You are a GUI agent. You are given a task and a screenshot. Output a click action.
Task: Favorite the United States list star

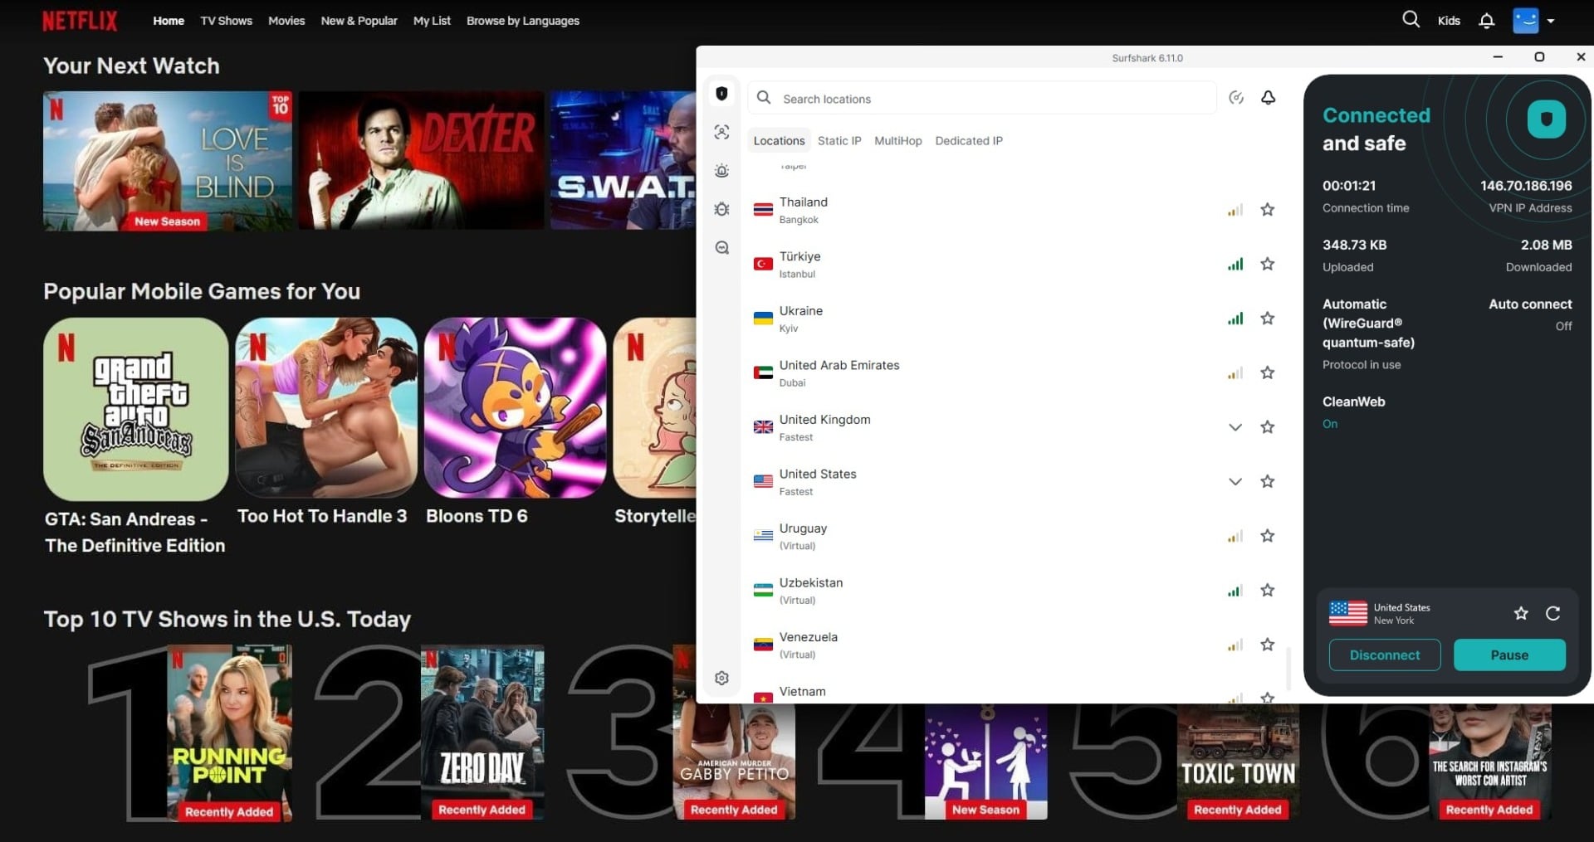[x=1267, y=481]
